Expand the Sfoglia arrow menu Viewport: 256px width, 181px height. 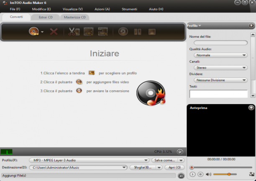(159, 168)
